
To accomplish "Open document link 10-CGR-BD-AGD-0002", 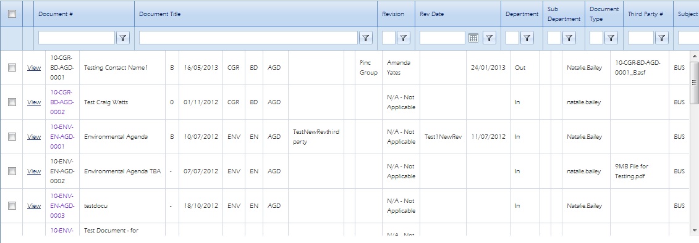I will tap(62, 102).
